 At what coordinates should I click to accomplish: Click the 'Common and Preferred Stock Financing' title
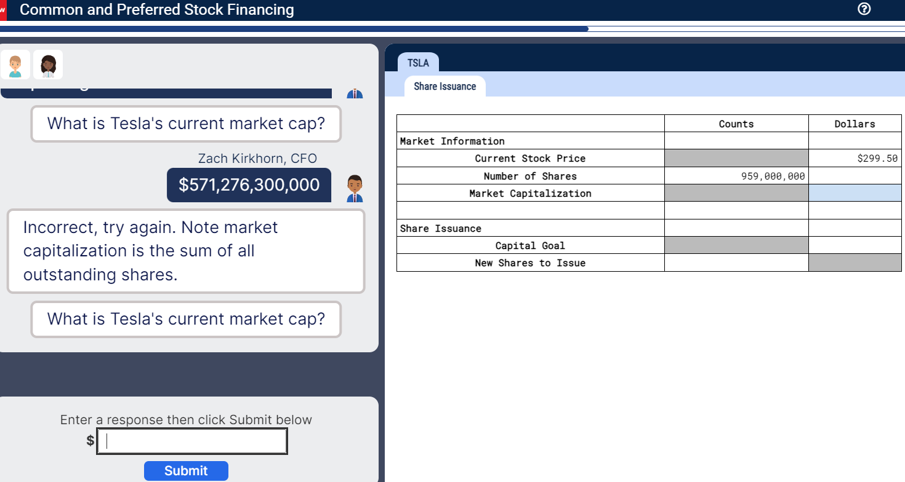click(x=157, y=10)
